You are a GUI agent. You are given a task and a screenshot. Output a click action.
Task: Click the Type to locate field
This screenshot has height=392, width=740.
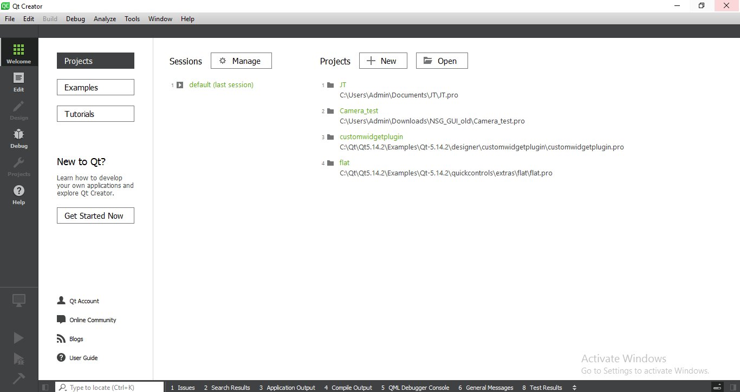pos(114,388)
